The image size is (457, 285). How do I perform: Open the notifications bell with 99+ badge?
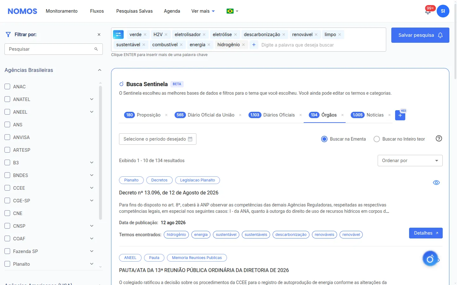point(428,11)
